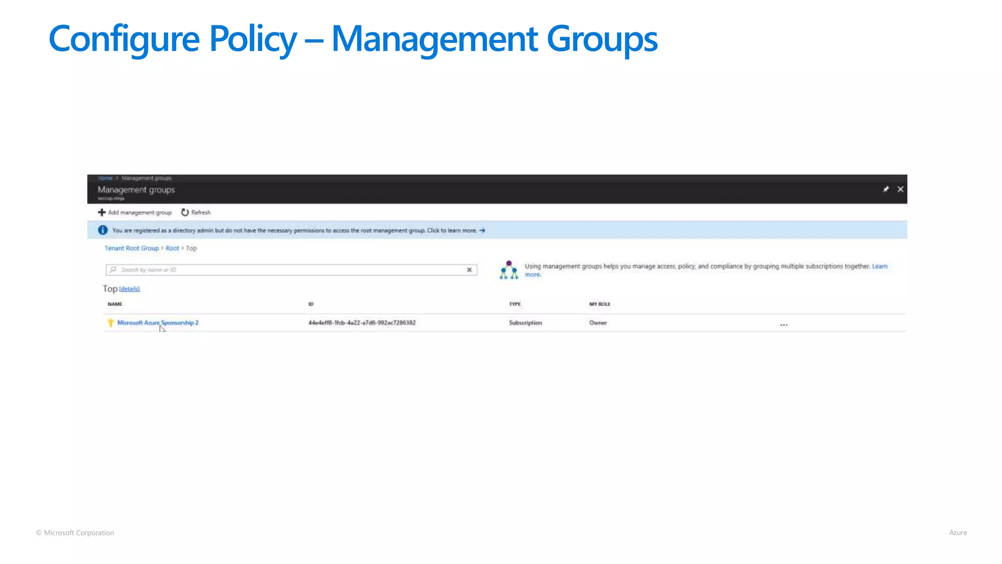
Task: Click the Owner role cell
Action: (598, 323)
